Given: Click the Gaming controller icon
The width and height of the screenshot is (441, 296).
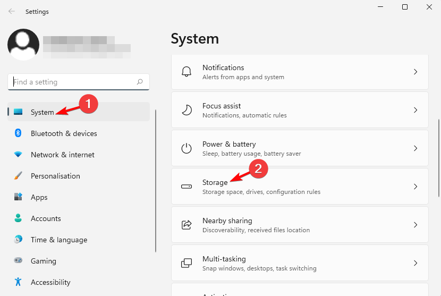Looking at the screenshot, I should point(18,261).
